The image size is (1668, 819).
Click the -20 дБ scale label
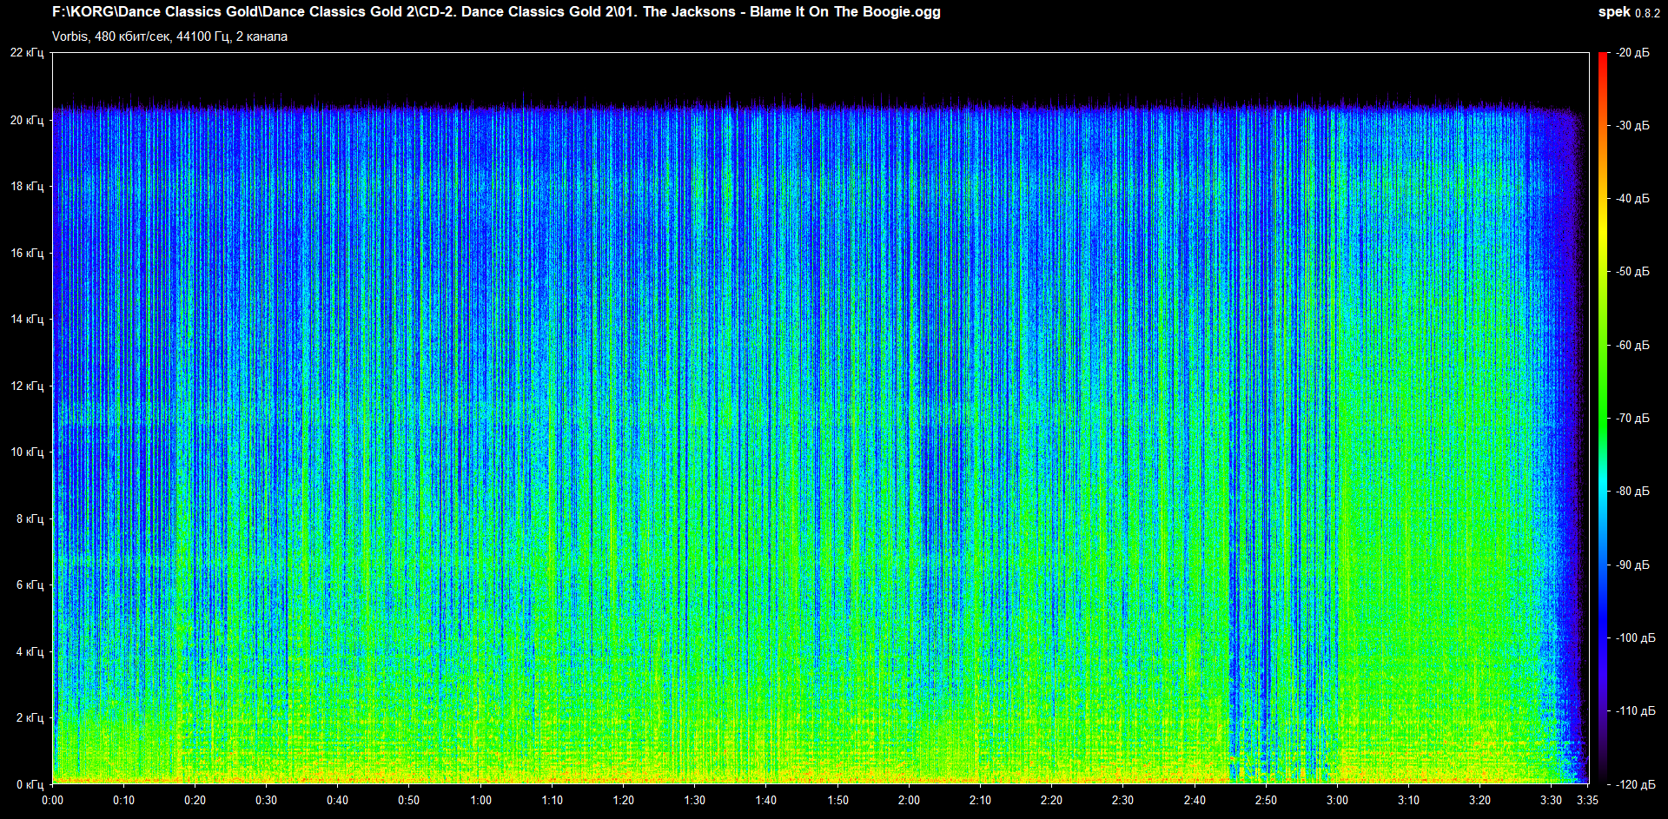coord(1632,53)
